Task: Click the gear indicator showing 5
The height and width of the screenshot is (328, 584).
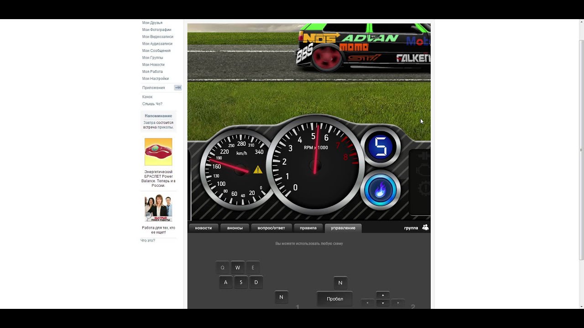Action: (x=380, y=147)
